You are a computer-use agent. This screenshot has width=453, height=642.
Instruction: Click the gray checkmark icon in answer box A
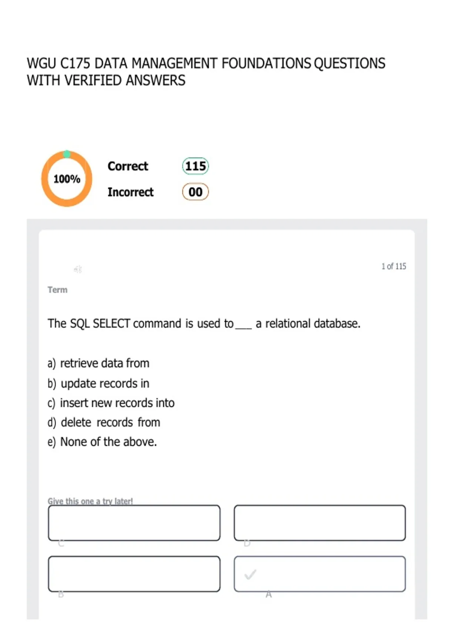(250, 574)
